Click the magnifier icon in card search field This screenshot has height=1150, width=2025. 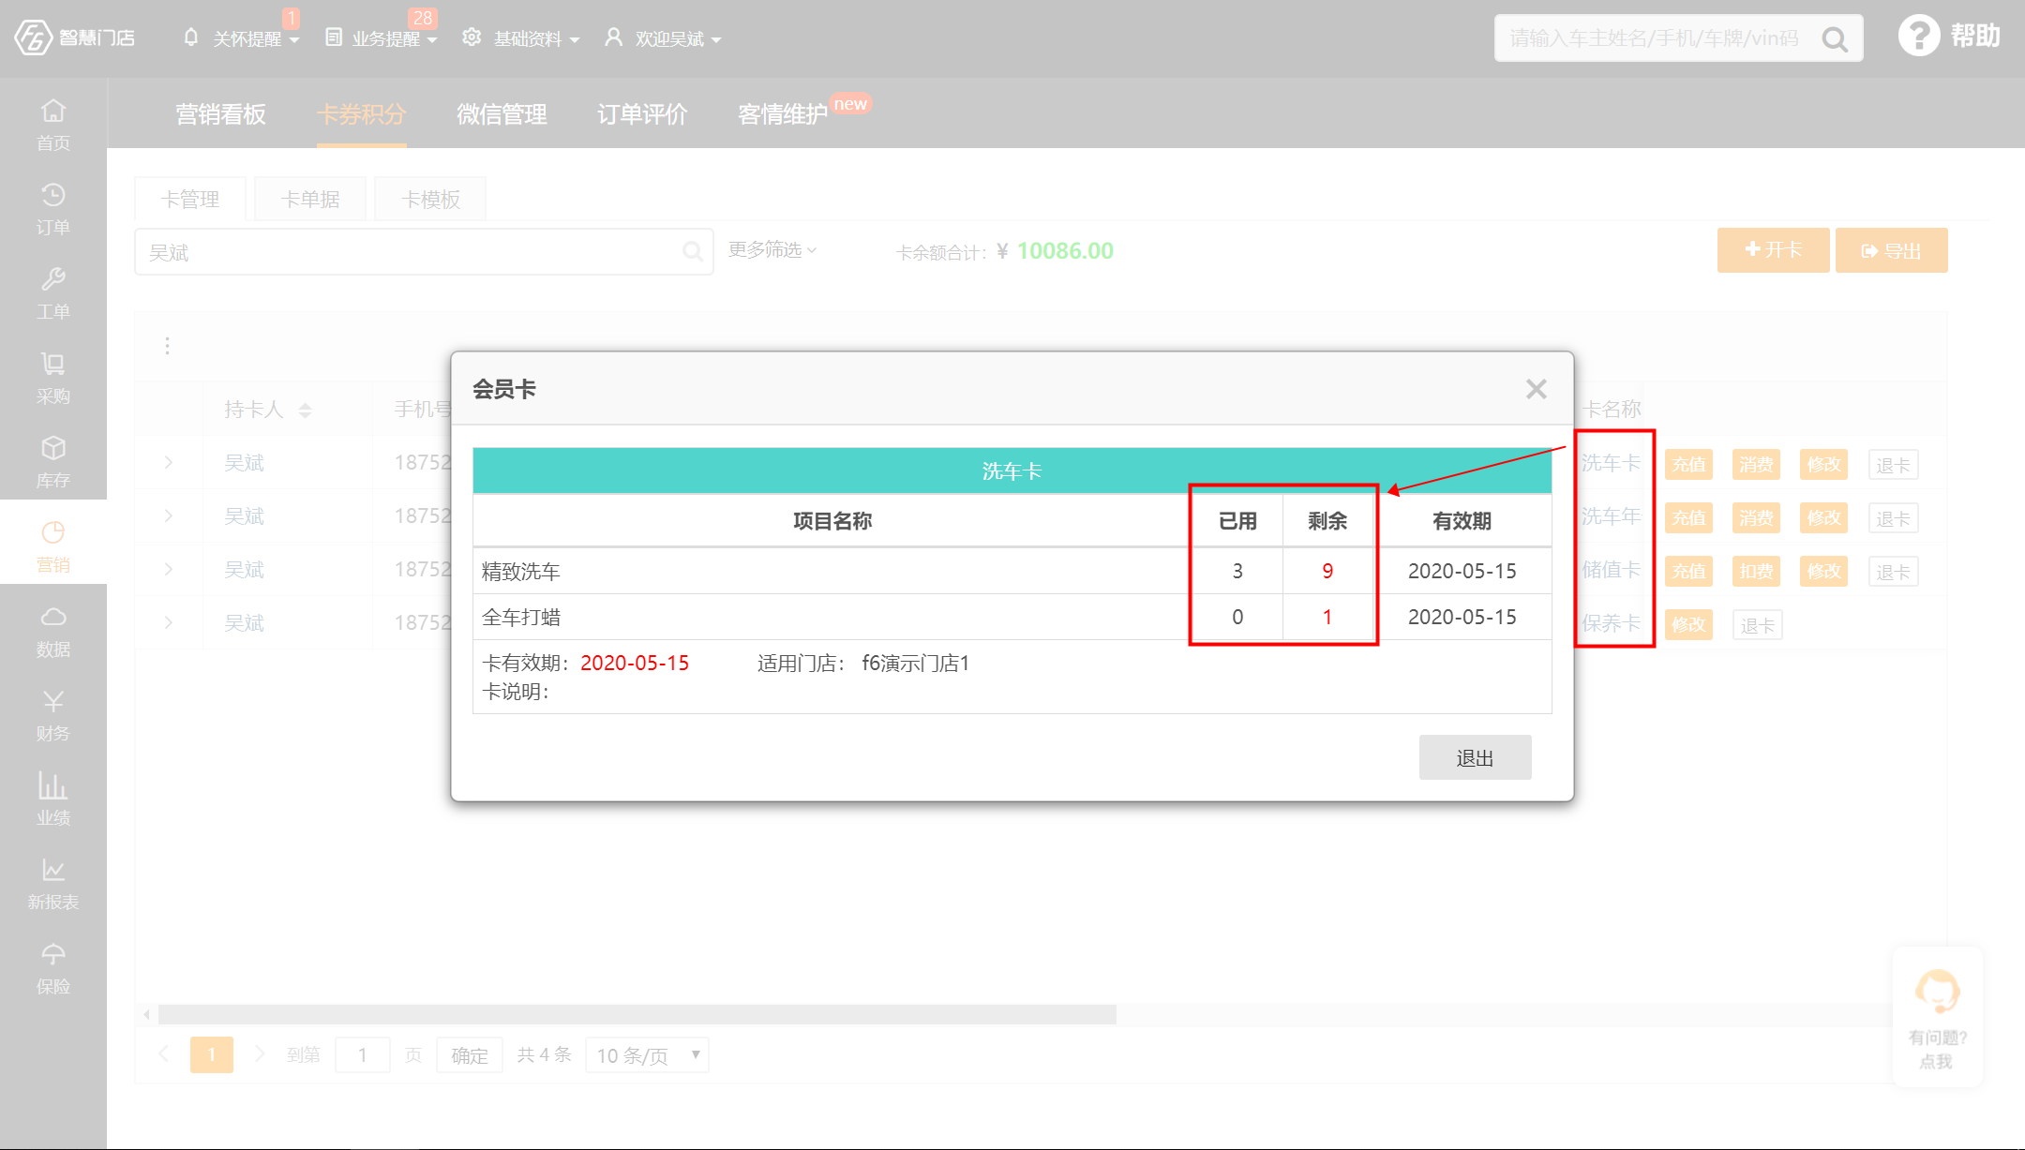click(x=692, y=251)
